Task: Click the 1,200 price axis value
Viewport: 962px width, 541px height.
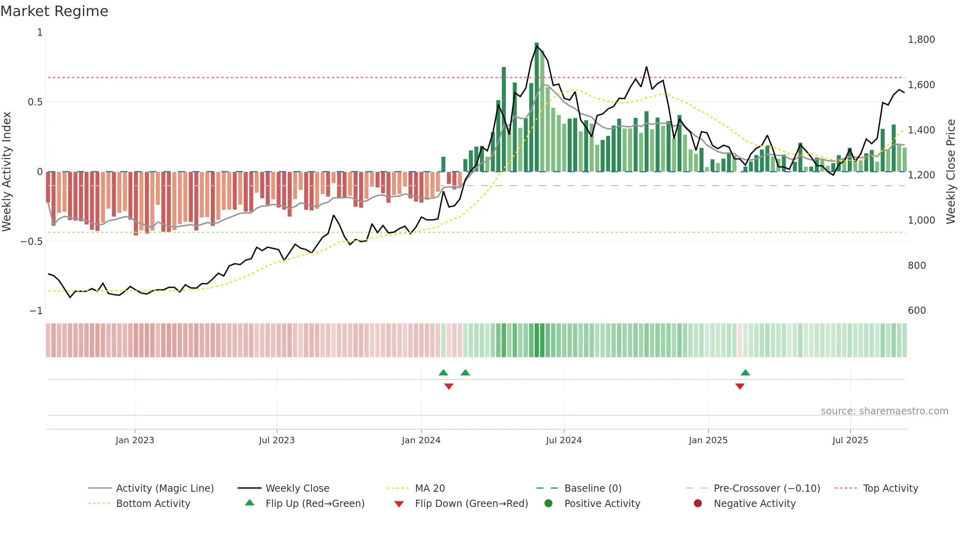Action: [922, 175]
